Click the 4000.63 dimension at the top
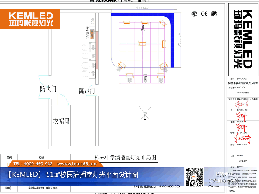The width and height of the screenshot is (259, 194). (x=142, y=8)
